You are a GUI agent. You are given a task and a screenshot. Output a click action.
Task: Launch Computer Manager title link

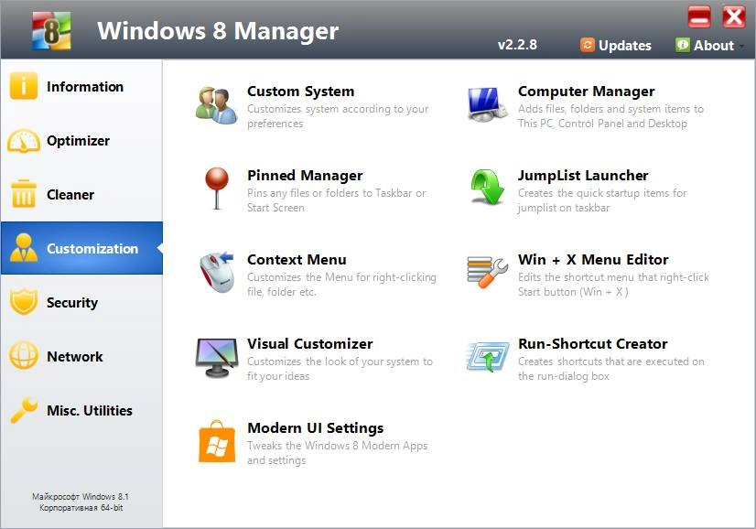(586, 92)
